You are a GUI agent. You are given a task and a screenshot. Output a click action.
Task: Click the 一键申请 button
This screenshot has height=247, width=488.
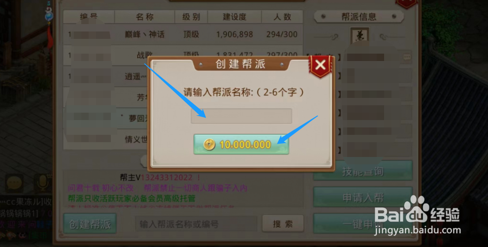(363, 224)
